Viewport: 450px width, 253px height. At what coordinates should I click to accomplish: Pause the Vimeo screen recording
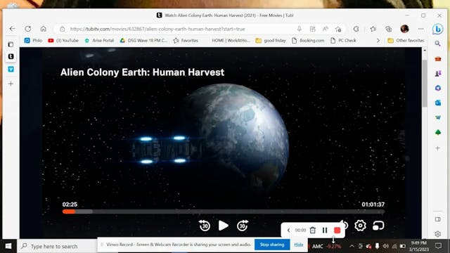pyautogui.click(x=325, y=230)
